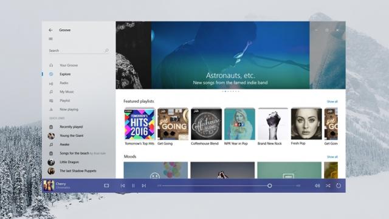Open the volume speaker control
This screenshot has width=389, height=219.
click(317, 186)
